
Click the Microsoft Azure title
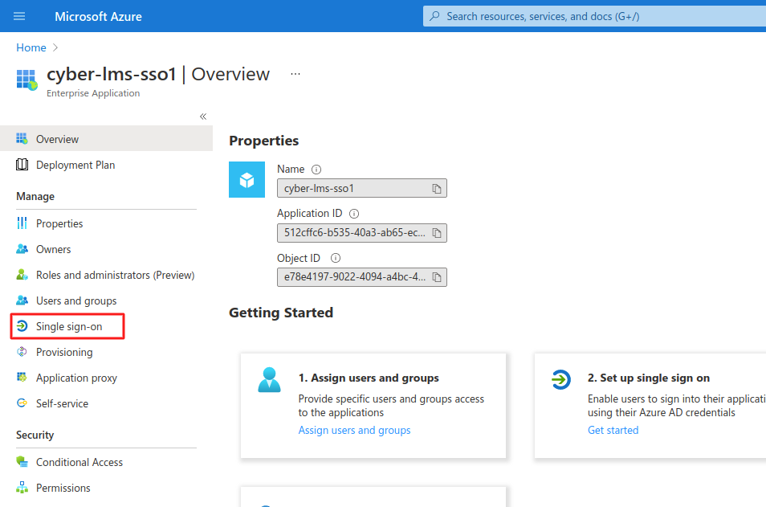pos(98,17)
